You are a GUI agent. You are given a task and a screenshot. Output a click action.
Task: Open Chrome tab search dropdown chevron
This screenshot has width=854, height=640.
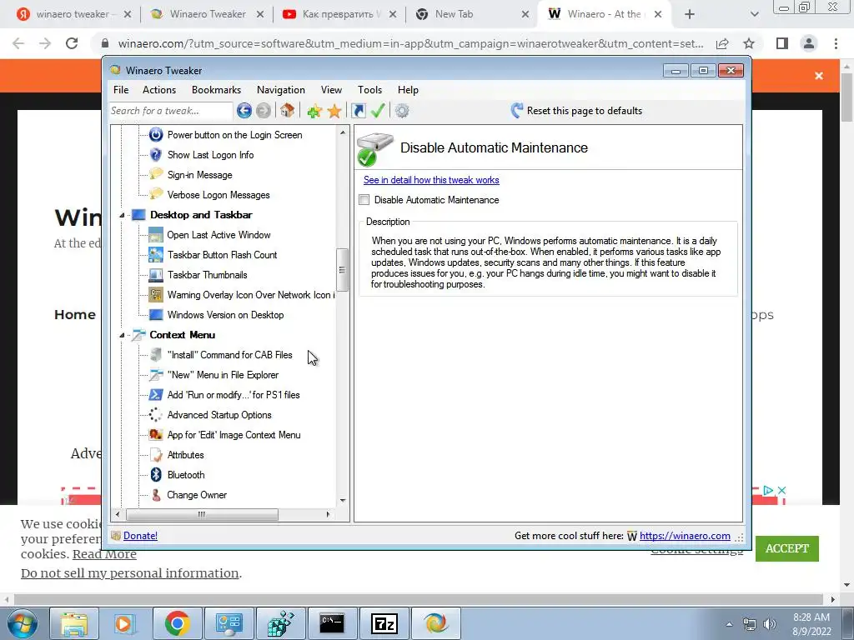point(754,14)
